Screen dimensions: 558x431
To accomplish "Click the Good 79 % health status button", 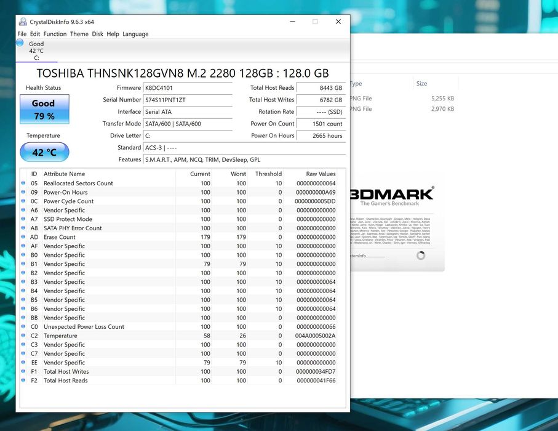I will point(44,110).
